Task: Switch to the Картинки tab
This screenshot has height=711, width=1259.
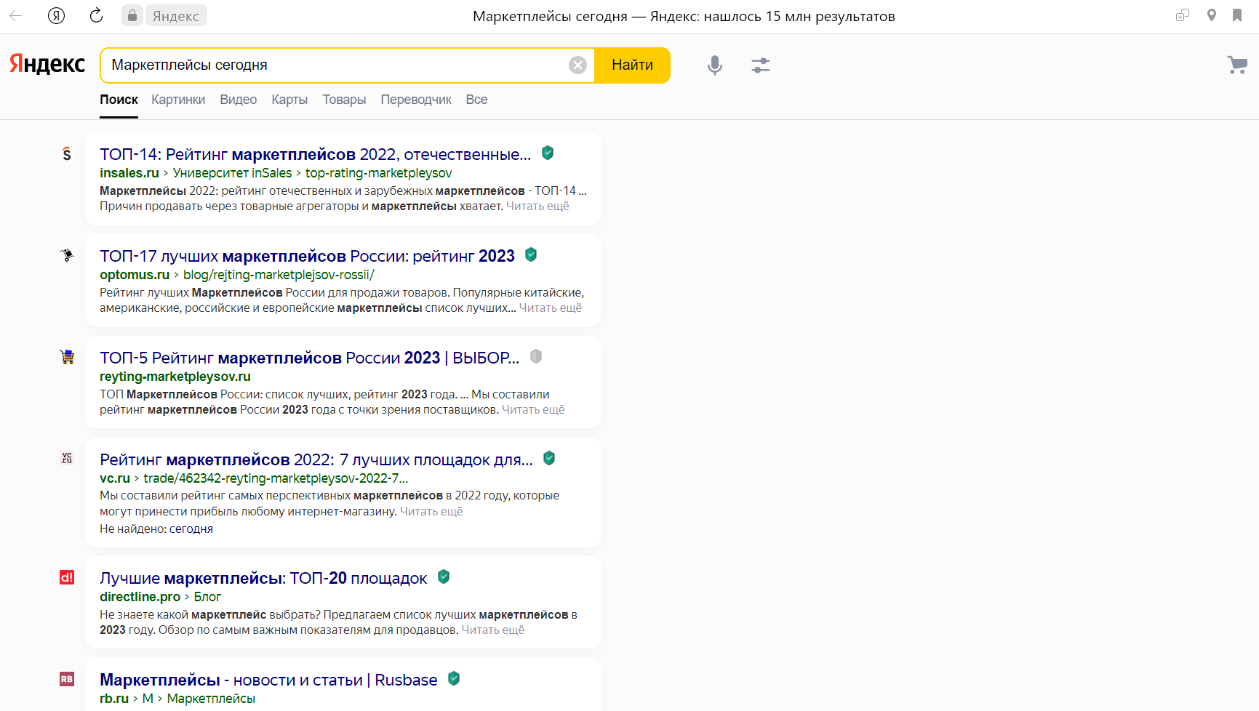Action: [x=178, y=100]
